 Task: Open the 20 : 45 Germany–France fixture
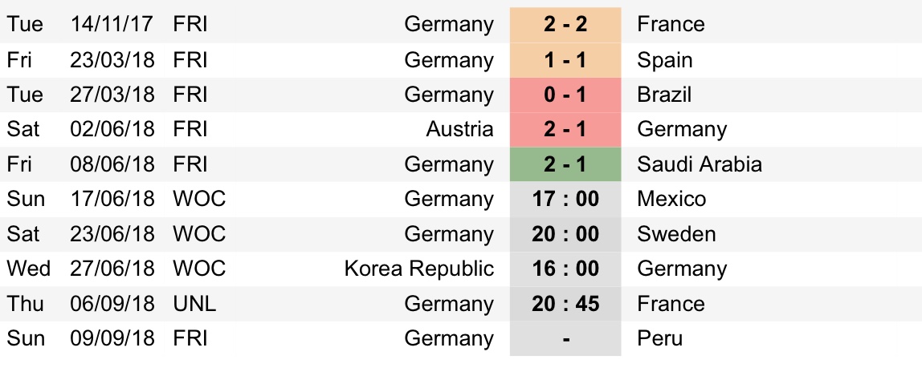point(565,304)
